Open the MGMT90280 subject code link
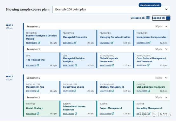The image size is (176, 122). [69, 65]
